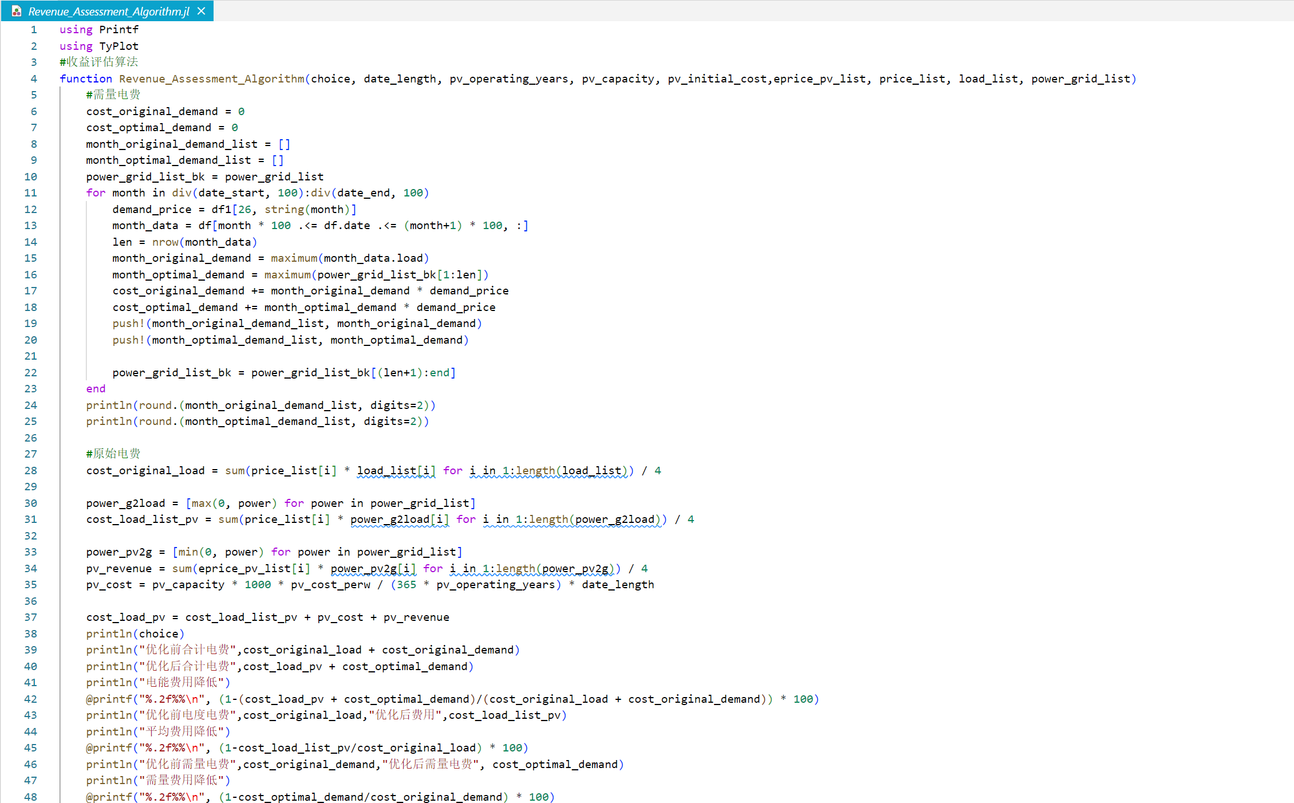Click line number 23 in the gutter
This screenshot has height=803, width=1294.
click(x=30, y=388)
